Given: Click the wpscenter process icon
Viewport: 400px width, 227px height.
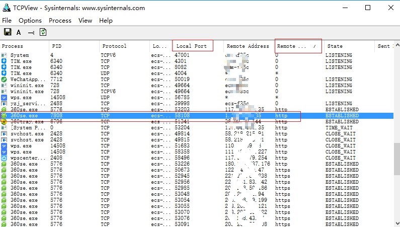Looking at the screenshot, I should point(4,158).
